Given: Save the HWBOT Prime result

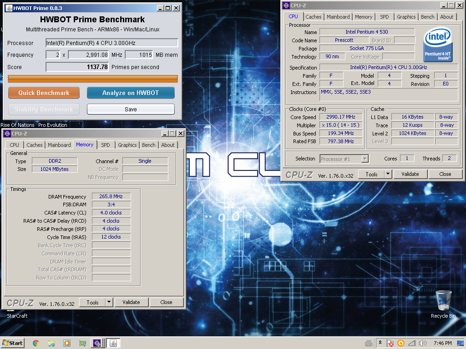Looking at the screenshot, I should click(131, 109).
